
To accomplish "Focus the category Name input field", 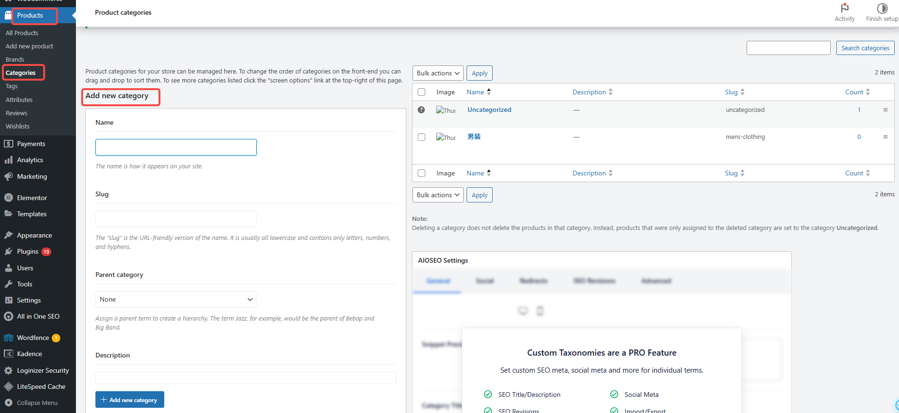I will point(176,147).
